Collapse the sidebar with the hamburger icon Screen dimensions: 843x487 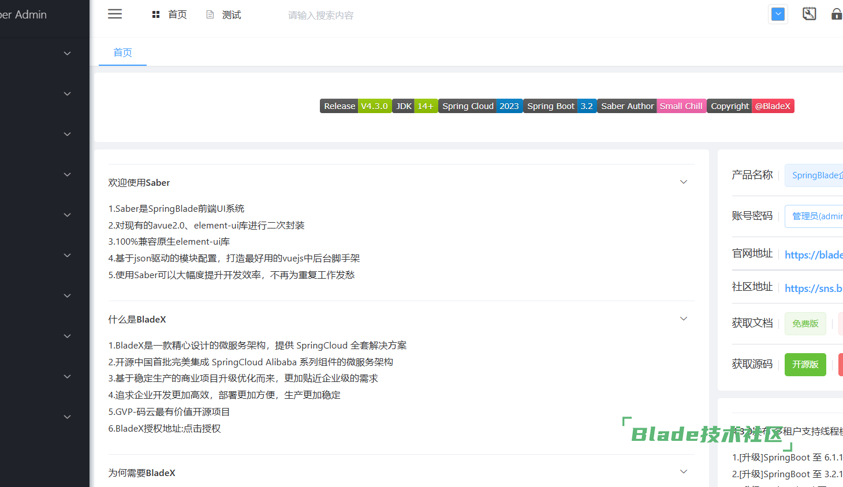pyautogui.click(x=115, y=14)
